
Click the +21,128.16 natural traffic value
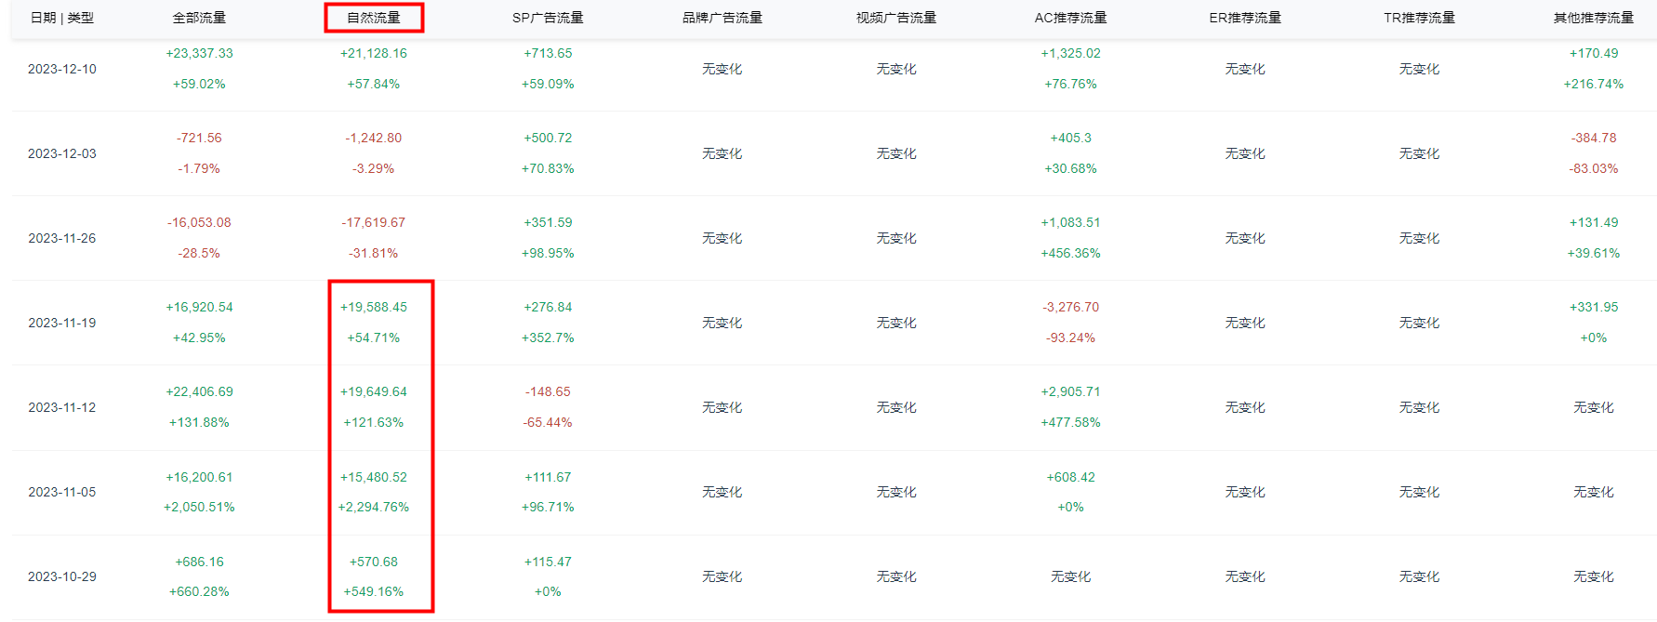(x=374, y=53)
